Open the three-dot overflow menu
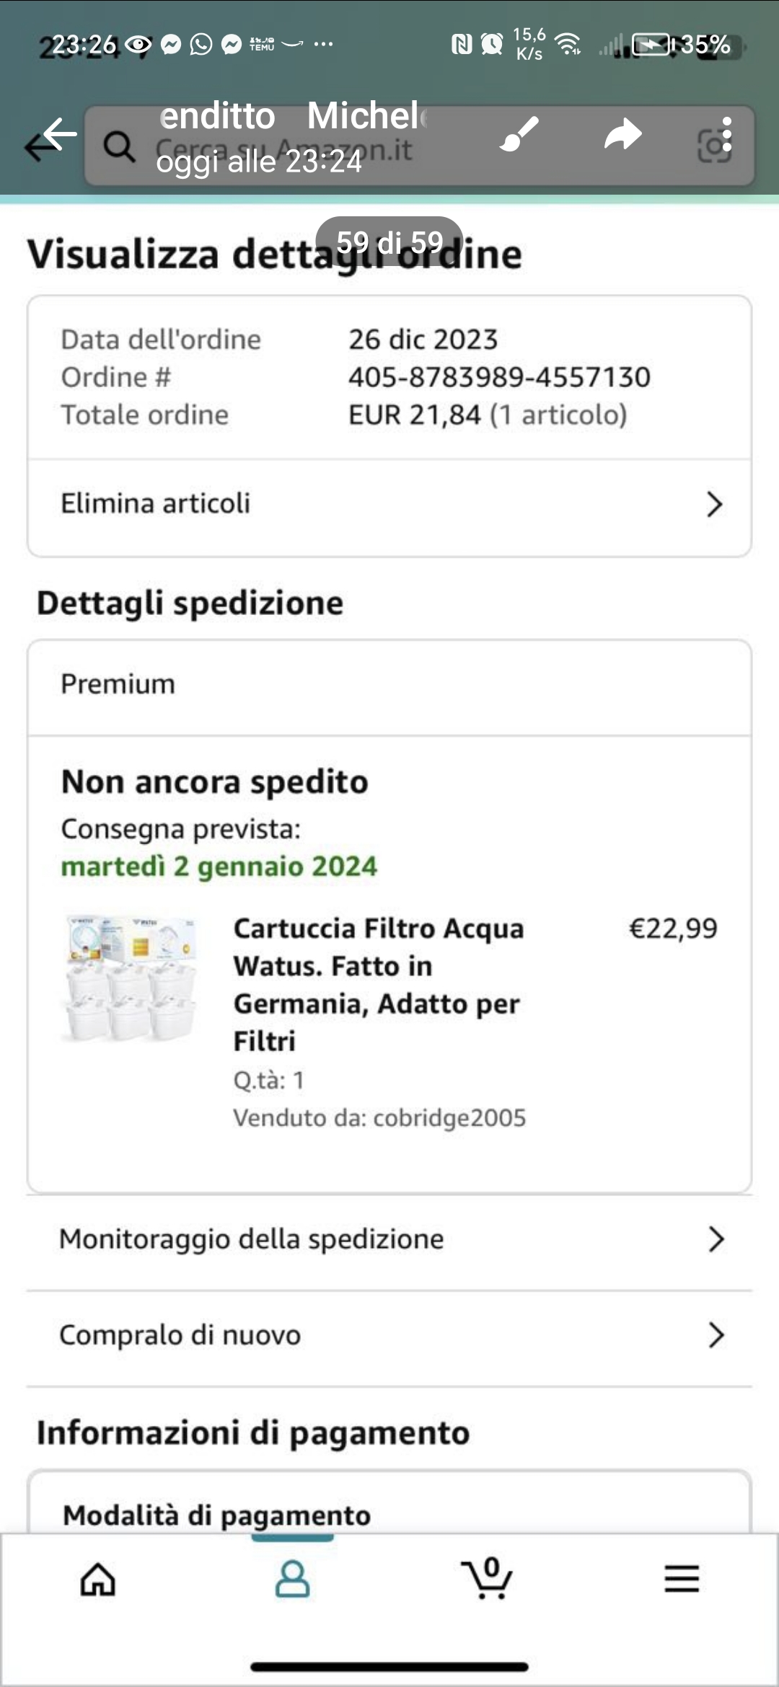 pos(726,134)
